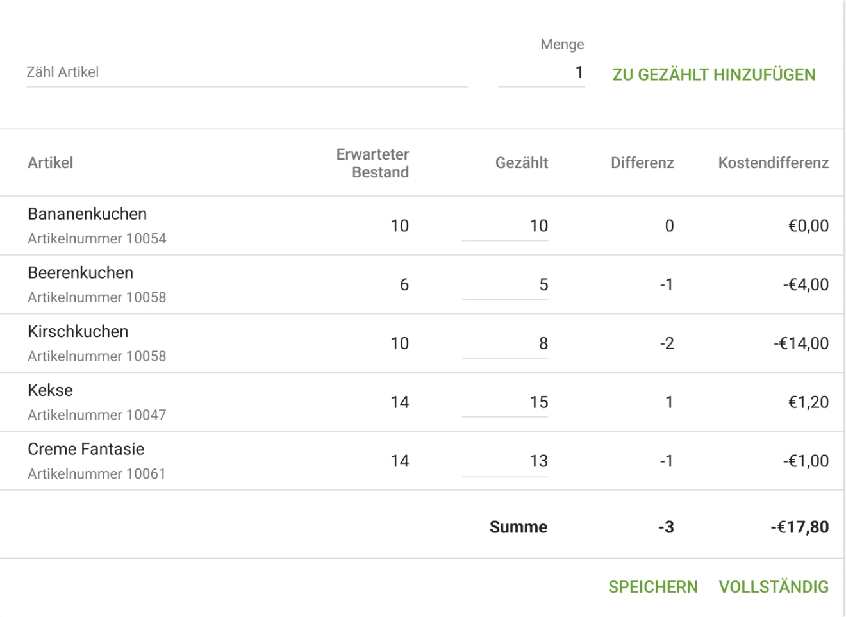Image resolution: width=846 pixels, height=617 pixels.
Task: Edit counted quantity for Kirschkuchen
Action: click(x=506, y=344)
